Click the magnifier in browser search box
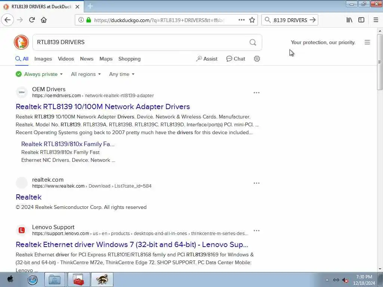The image size is (383, 287). click(268, 20)
